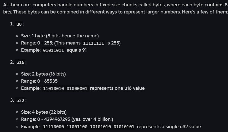Click the "Size: 2 bytes (16 bits)" line
This screenshot has height=132, width=228.
point(43,74)
